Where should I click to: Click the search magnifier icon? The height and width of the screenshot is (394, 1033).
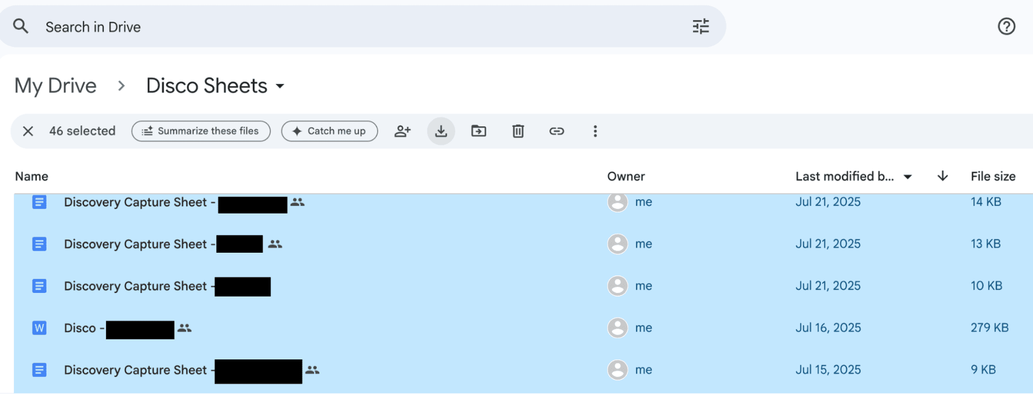coord(21,26)
